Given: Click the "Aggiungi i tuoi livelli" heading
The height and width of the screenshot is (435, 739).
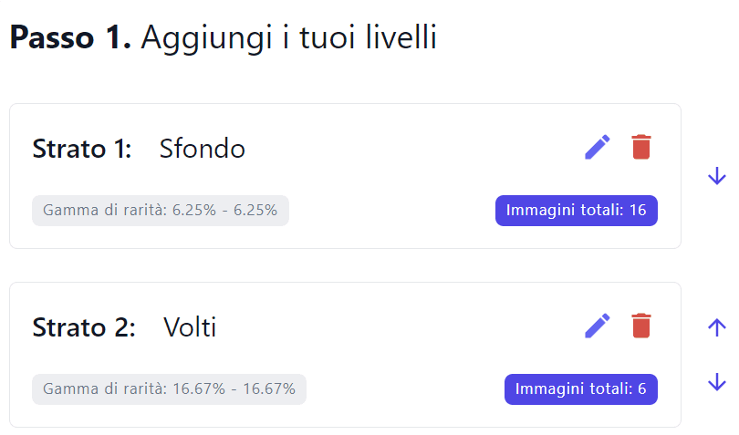Looking at the screenshot, I should (x=289, y=36).
